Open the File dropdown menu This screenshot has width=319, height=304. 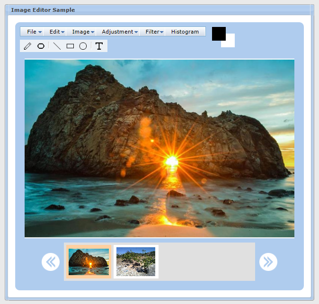(34, 32)
